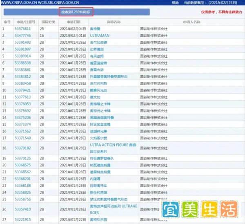Click the 检索到1269件商标 result count text

coord(76,12)
